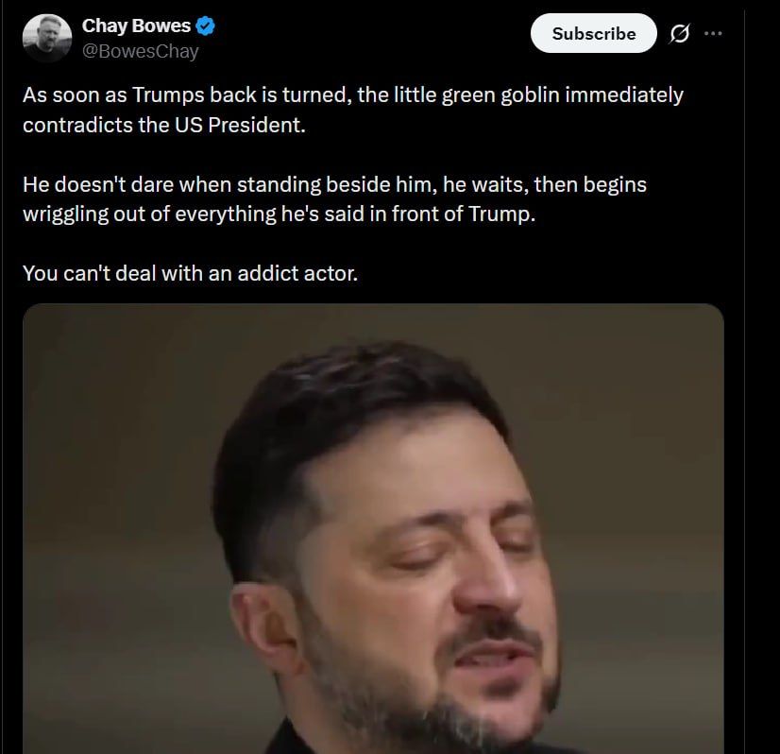Open Chay Bowes profile avatar photo
The image size is (780, 754).
click(45, 38)
